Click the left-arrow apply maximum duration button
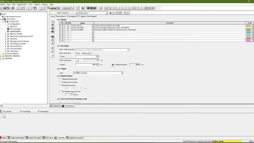254x143 pixels. [113, 65]
